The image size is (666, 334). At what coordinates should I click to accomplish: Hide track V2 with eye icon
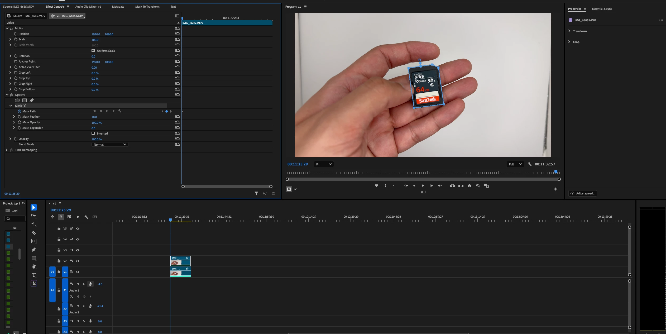coord(78,261)
